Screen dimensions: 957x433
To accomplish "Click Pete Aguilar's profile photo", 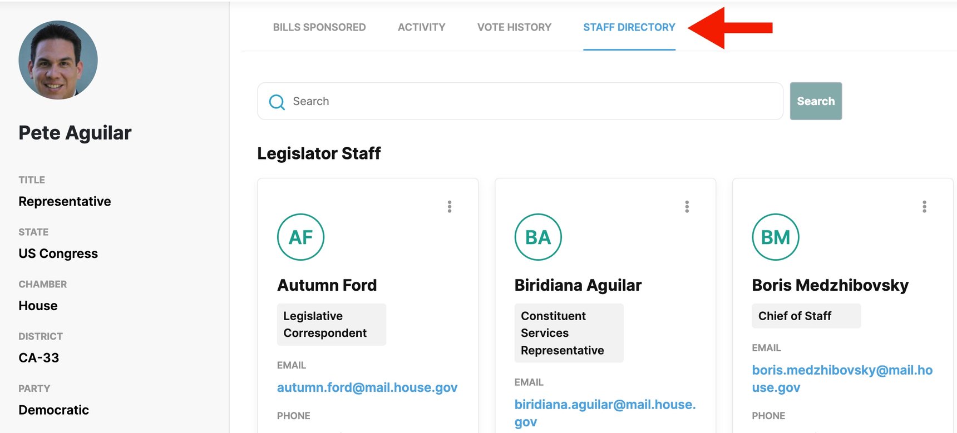I will tap(57, 60).
